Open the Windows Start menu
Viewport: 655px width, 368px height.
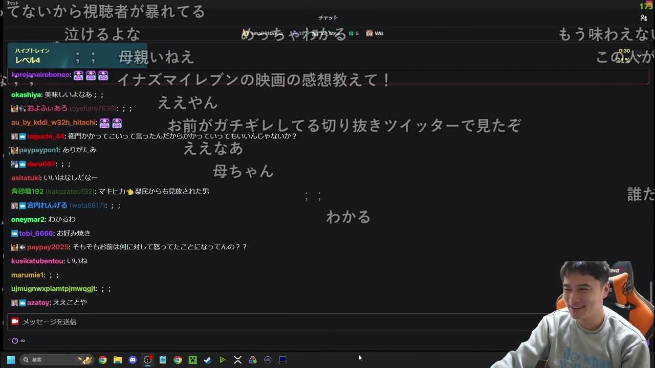click(x=11, y=360)
